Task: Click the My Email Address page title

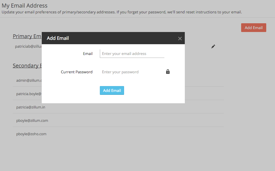Action: pos(25,6)
